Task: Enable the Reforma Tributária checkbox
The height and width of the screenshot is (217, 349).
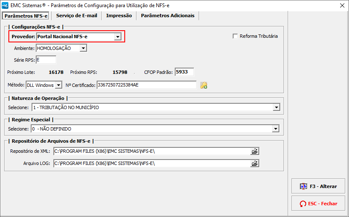Action: pos(235,36)
